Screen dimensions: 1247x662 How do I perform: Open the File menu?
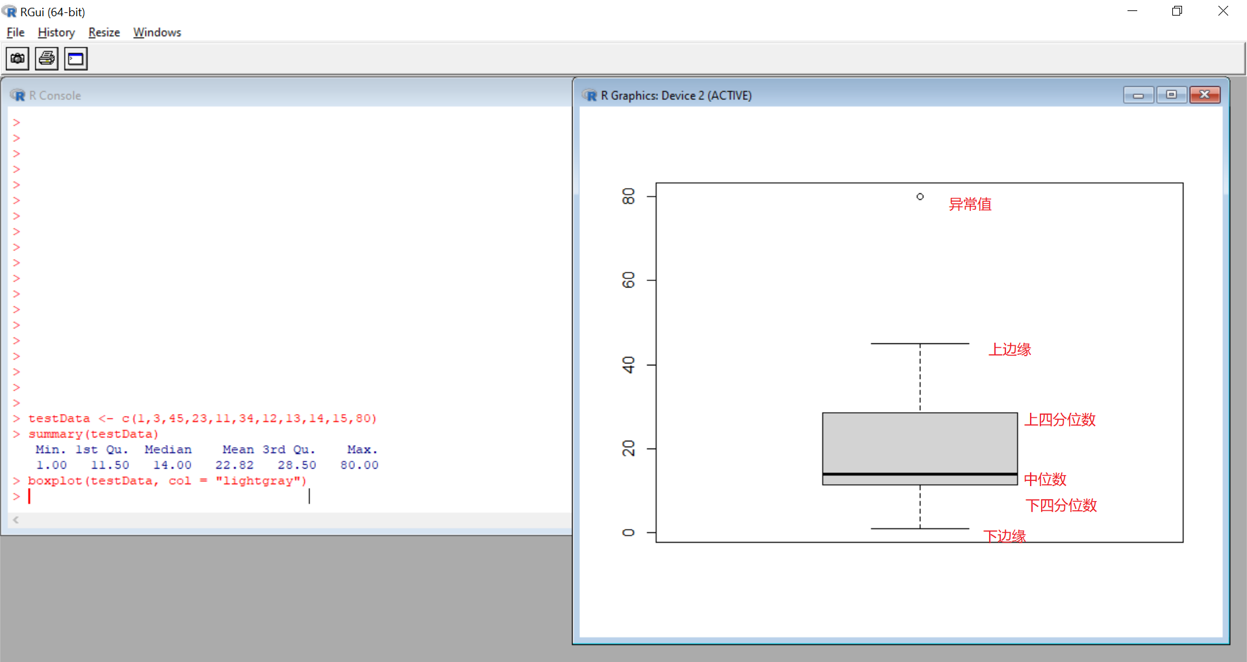click(16, 32)
